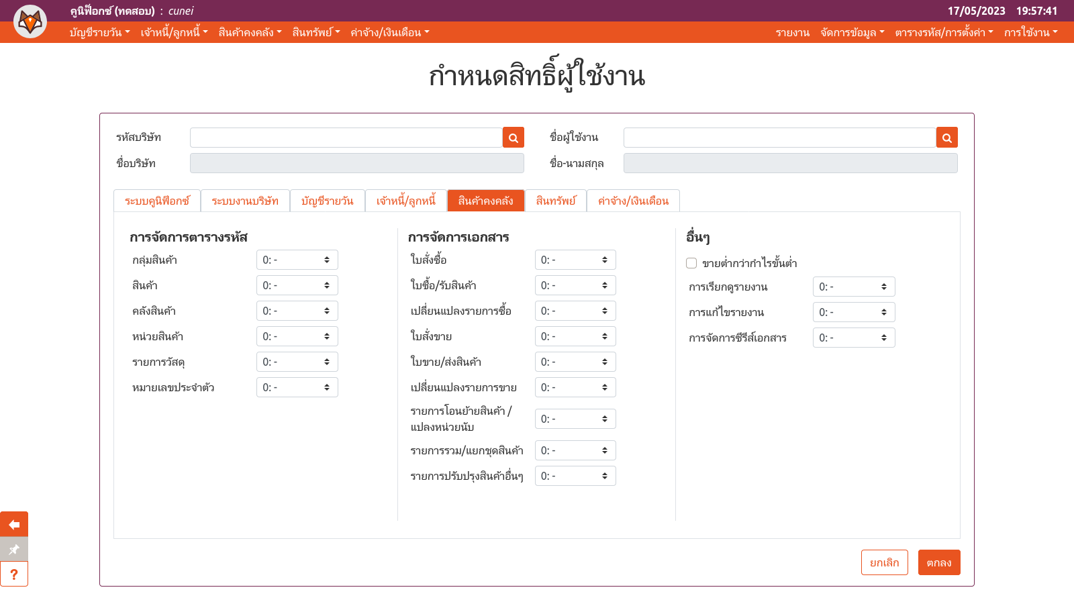Click the รหัสบริษัท input field

(346, 138)
